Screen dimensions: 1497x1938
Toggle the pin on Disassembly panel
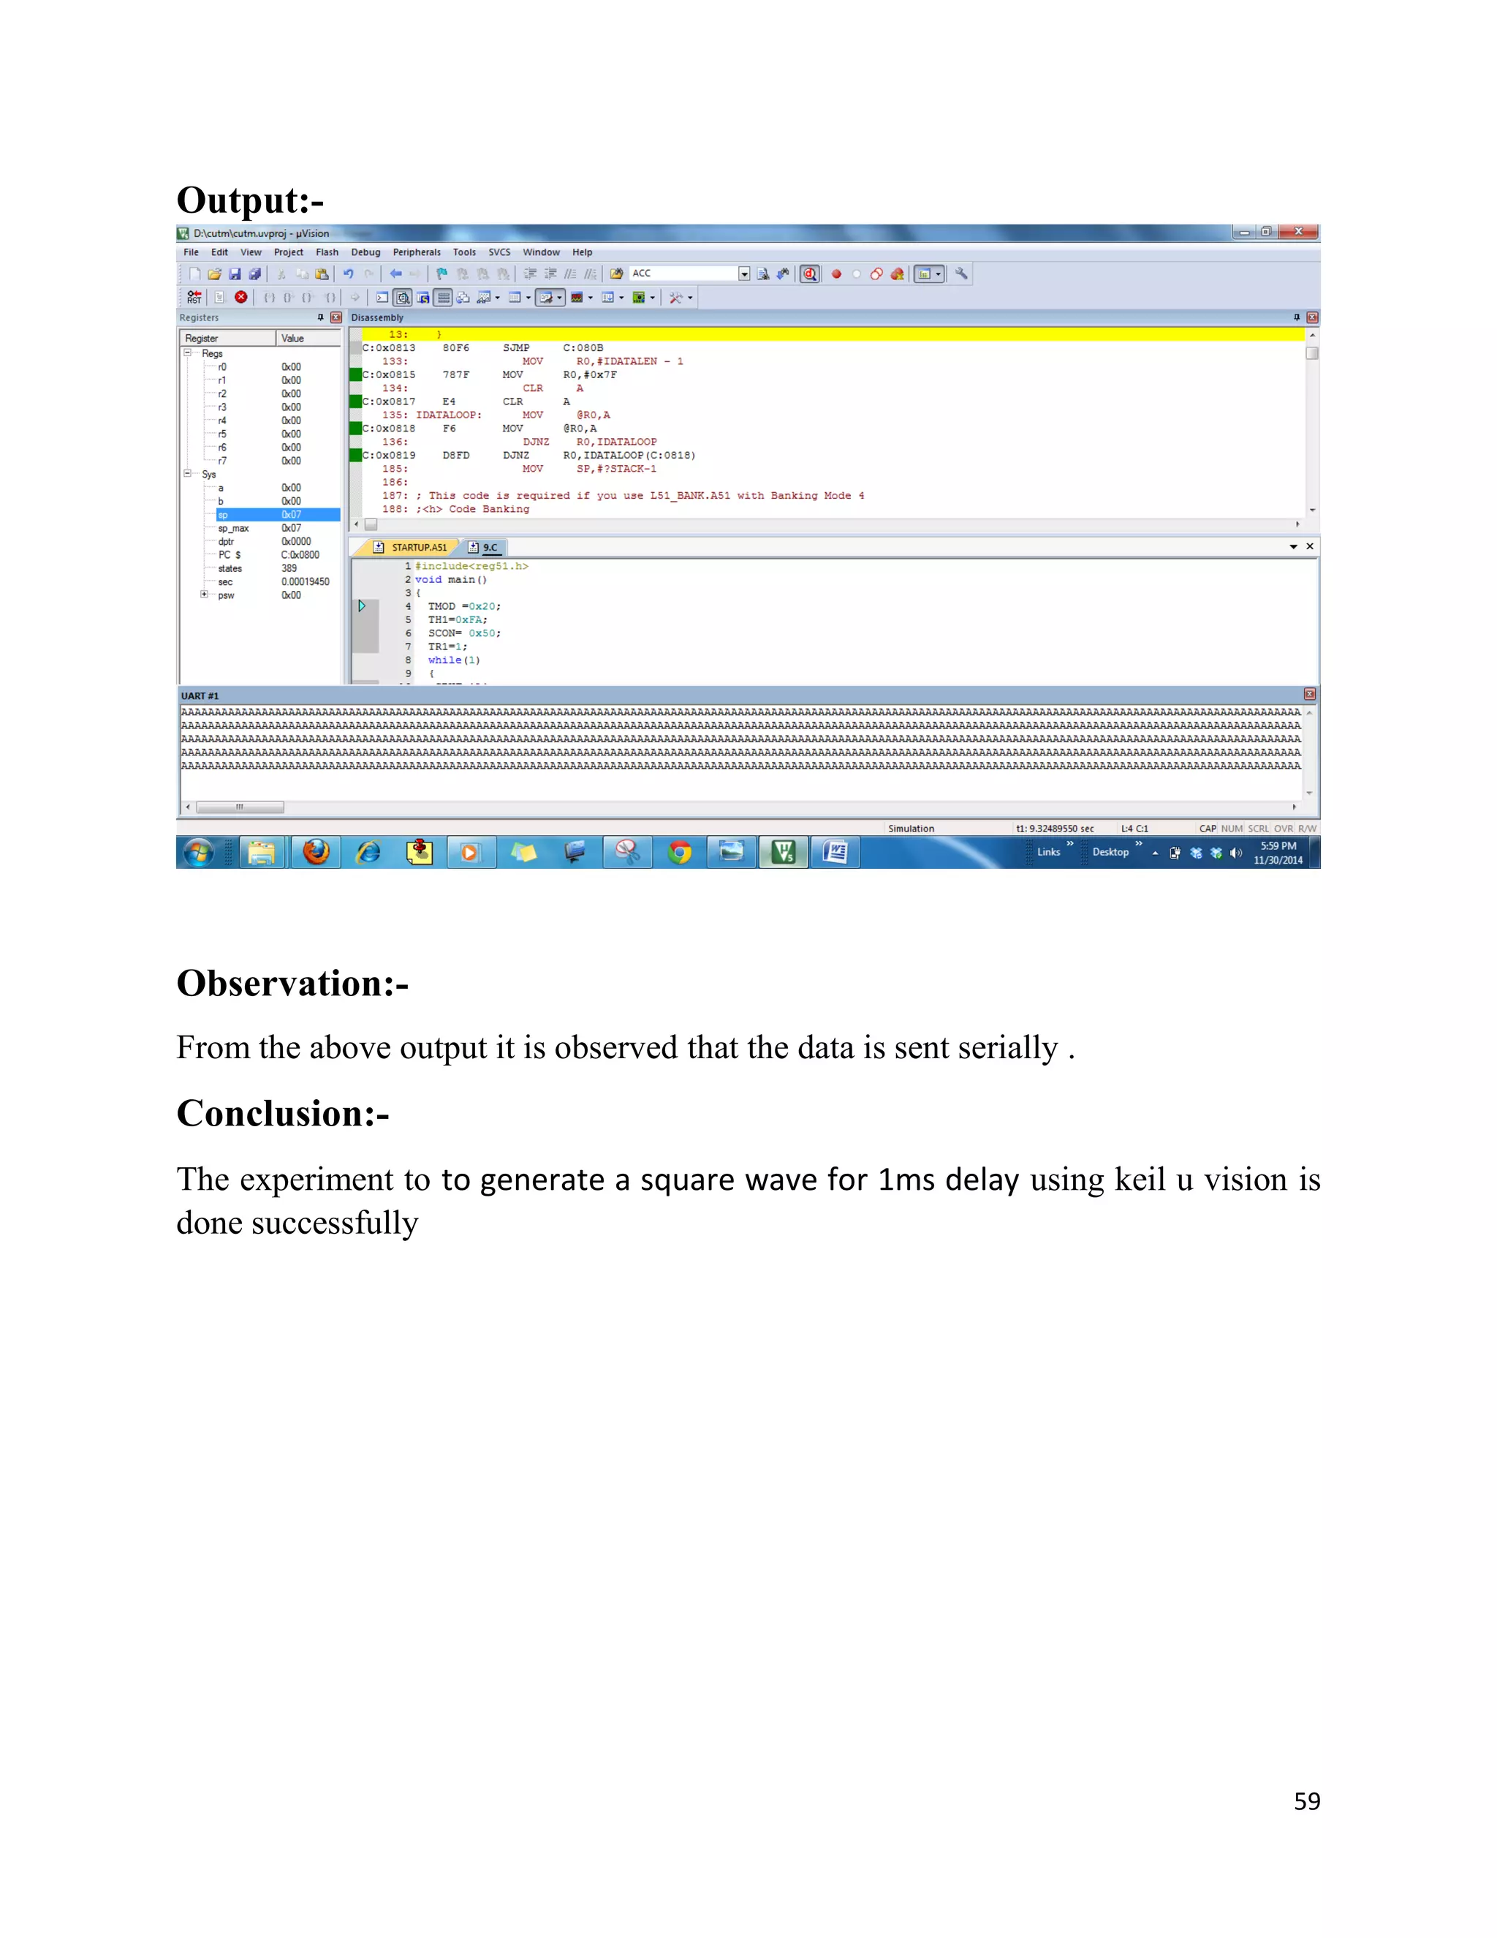coord(1297,317)
